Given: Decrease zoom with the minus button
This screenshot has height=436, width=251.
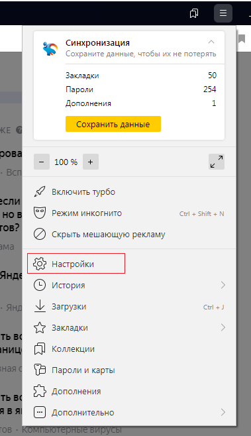Looking at the screenshot, I should (42, 162).
